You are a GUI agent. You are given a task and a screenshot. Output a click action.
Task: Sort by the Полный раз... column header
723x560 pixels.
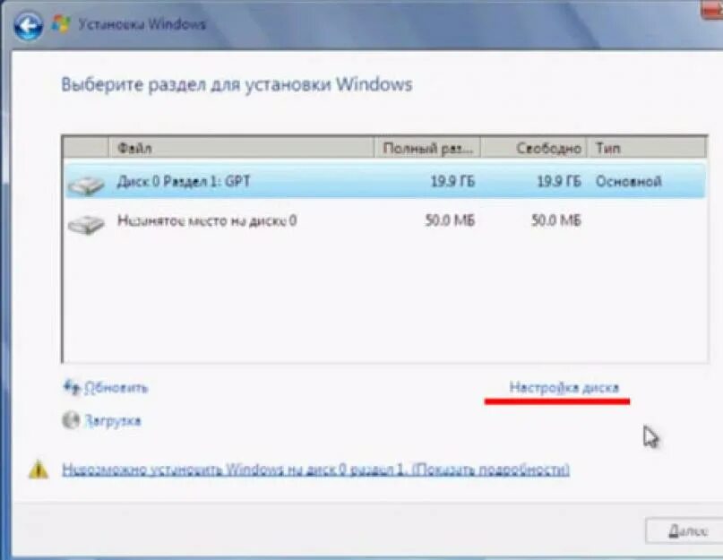(427, 148)
